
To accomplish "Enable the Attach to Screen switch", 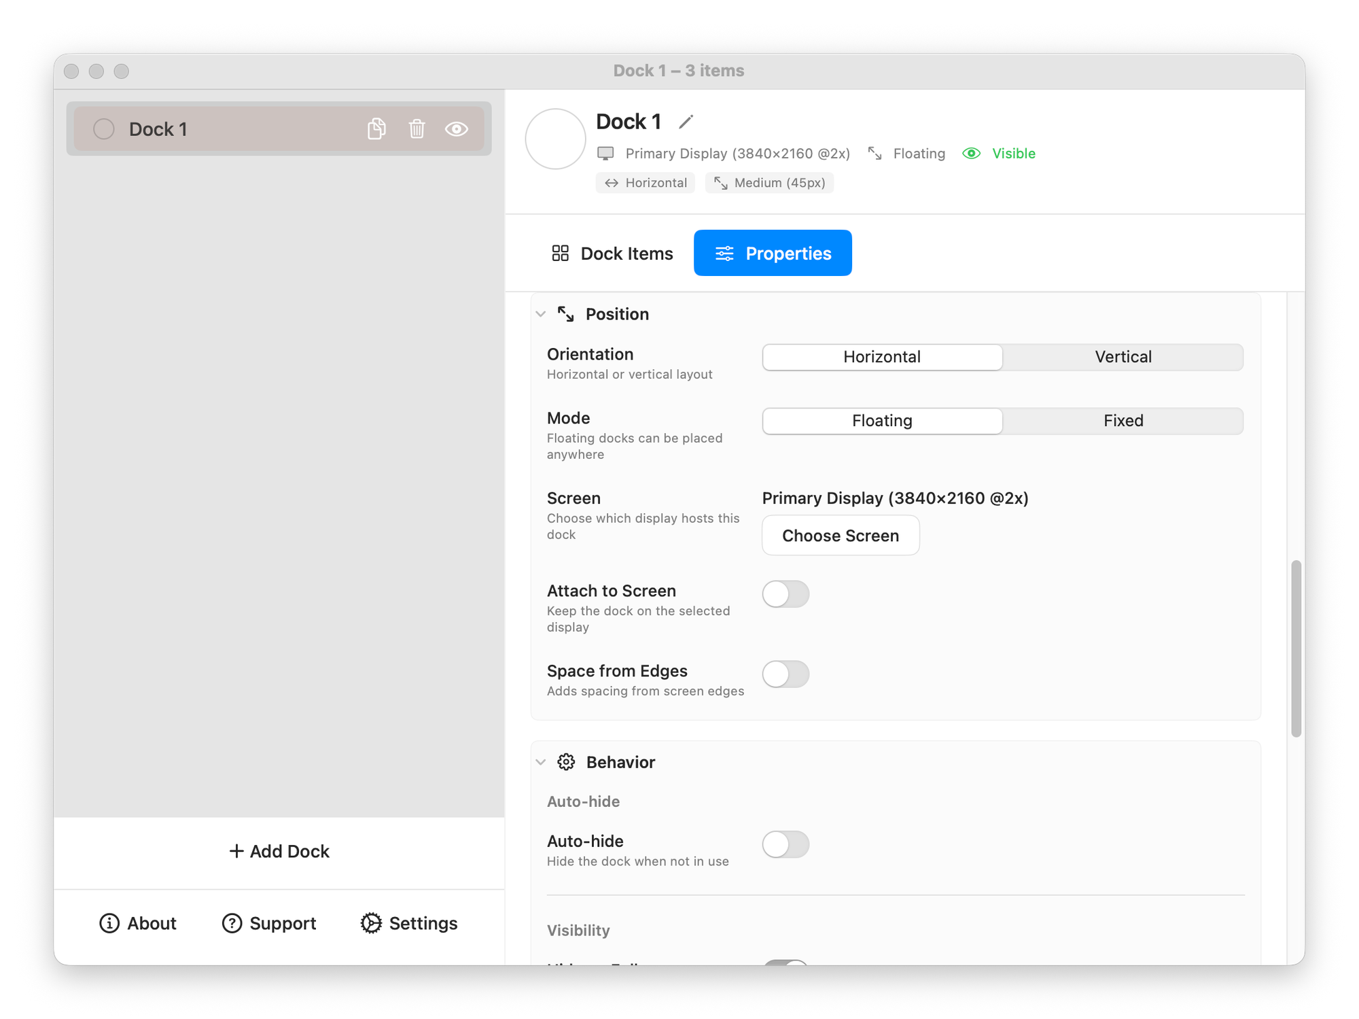I will pyautogui.click(x=786, y=594).
